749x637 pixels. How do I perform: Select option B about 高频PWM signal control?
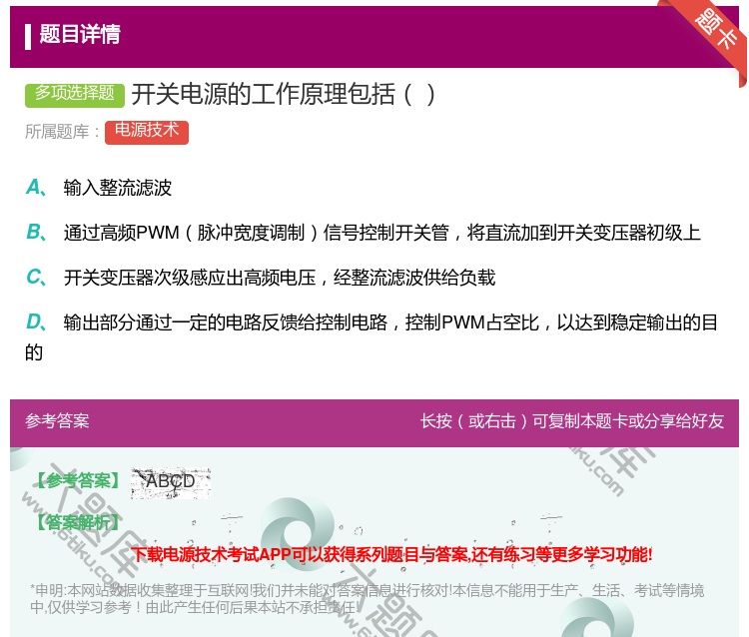pyautogui.click(x=364, y=233)
